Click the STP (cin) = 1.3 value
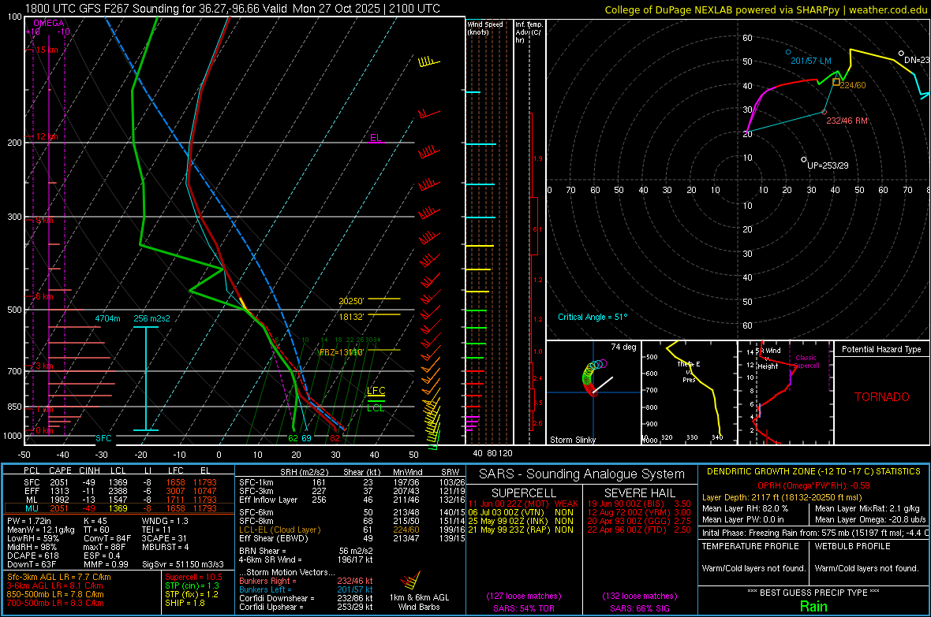 [x=192, y=585]
